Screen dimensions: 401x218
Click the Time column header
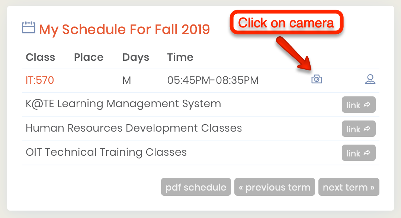point(180,57)
